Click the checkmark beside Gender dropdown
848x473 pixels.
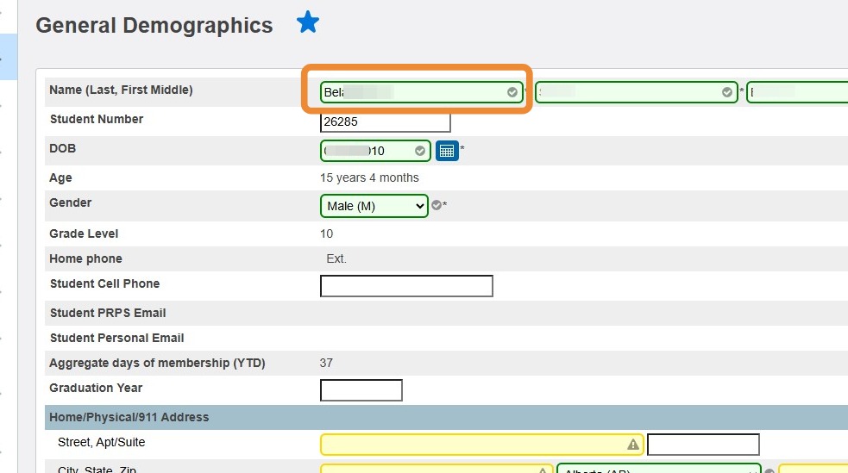point(437,206)
